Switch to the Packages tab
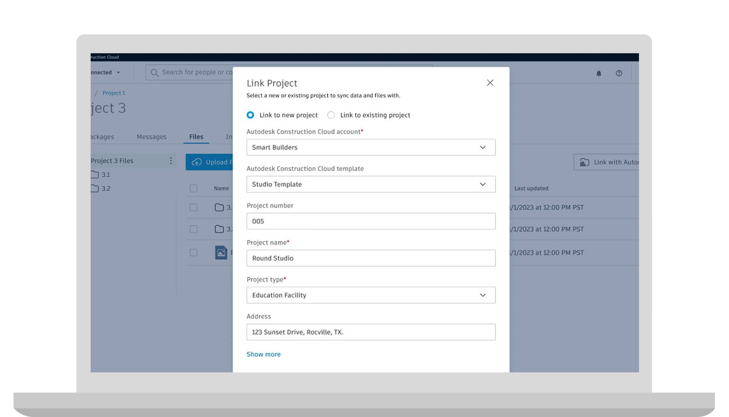Viewport: 729px width, 417px height. (x=103, y=137)
